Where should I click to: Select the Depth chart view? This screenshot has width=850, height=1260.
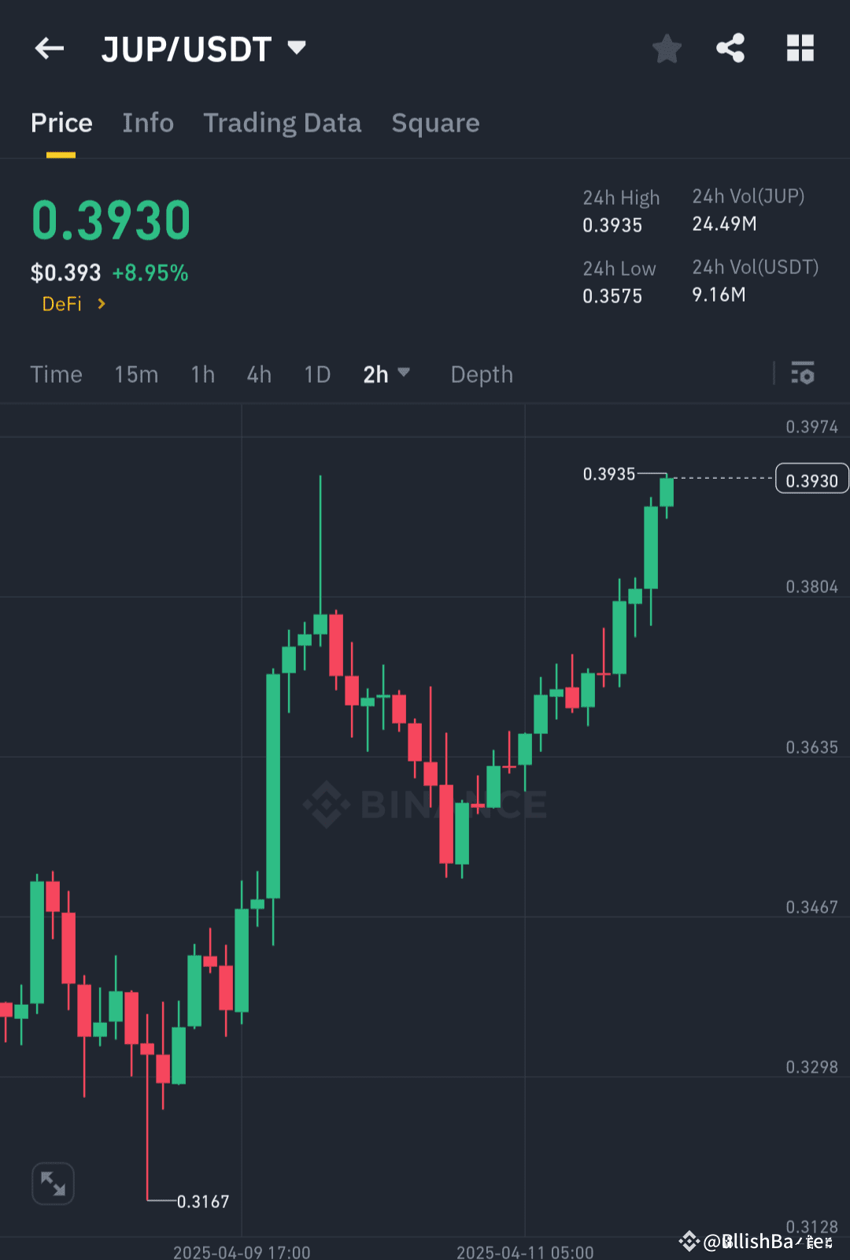pos(481,374)
